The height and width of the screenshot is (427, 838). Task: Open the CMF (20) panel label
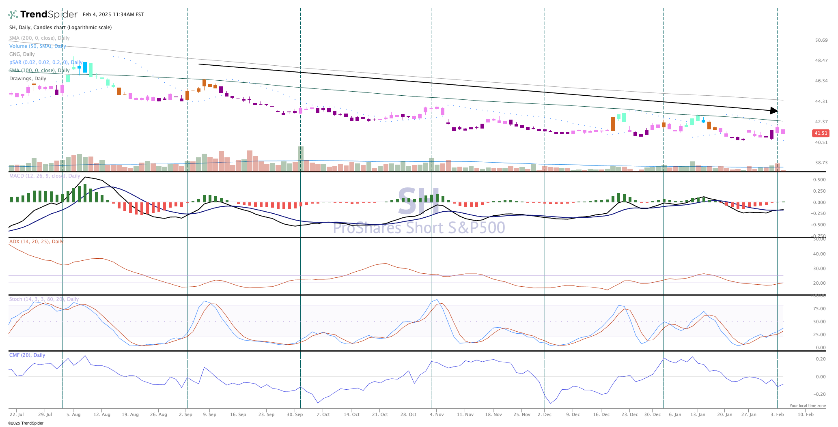tap(27, 355)
